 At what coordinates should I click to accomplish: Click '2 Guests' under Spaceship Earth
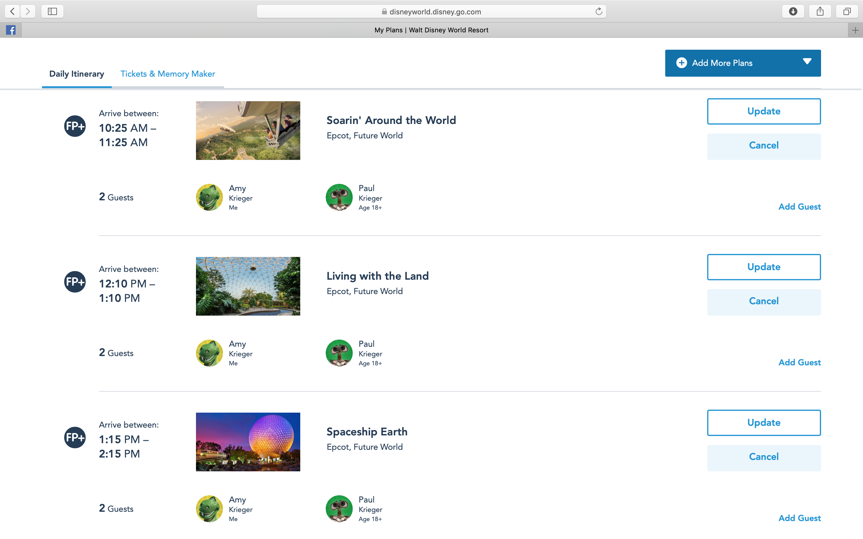116,509
